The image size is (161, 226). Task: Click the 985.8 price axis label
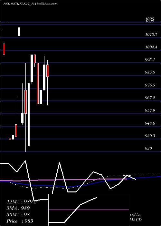[x=150, y=72]
